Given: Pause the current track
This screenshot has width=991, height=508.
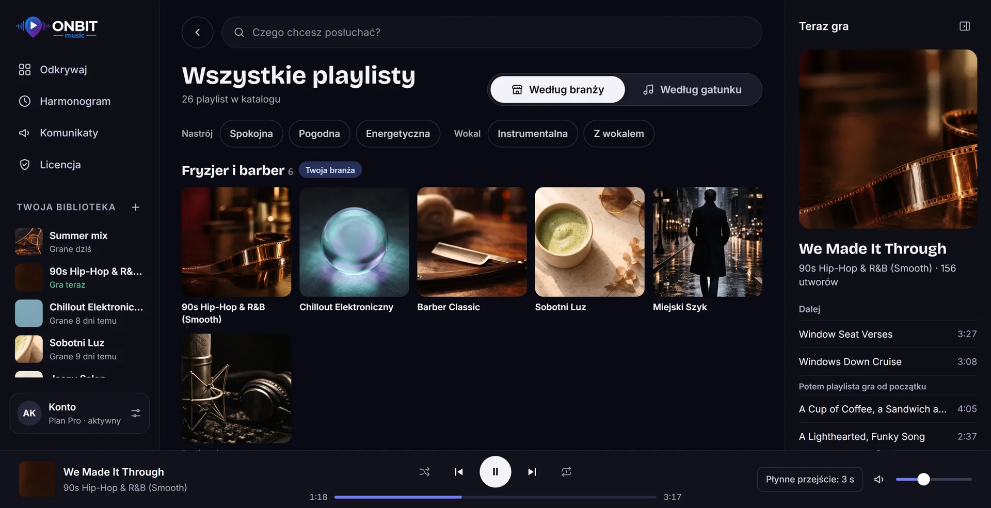Looking at the screenshot, I should pos(495,472).
